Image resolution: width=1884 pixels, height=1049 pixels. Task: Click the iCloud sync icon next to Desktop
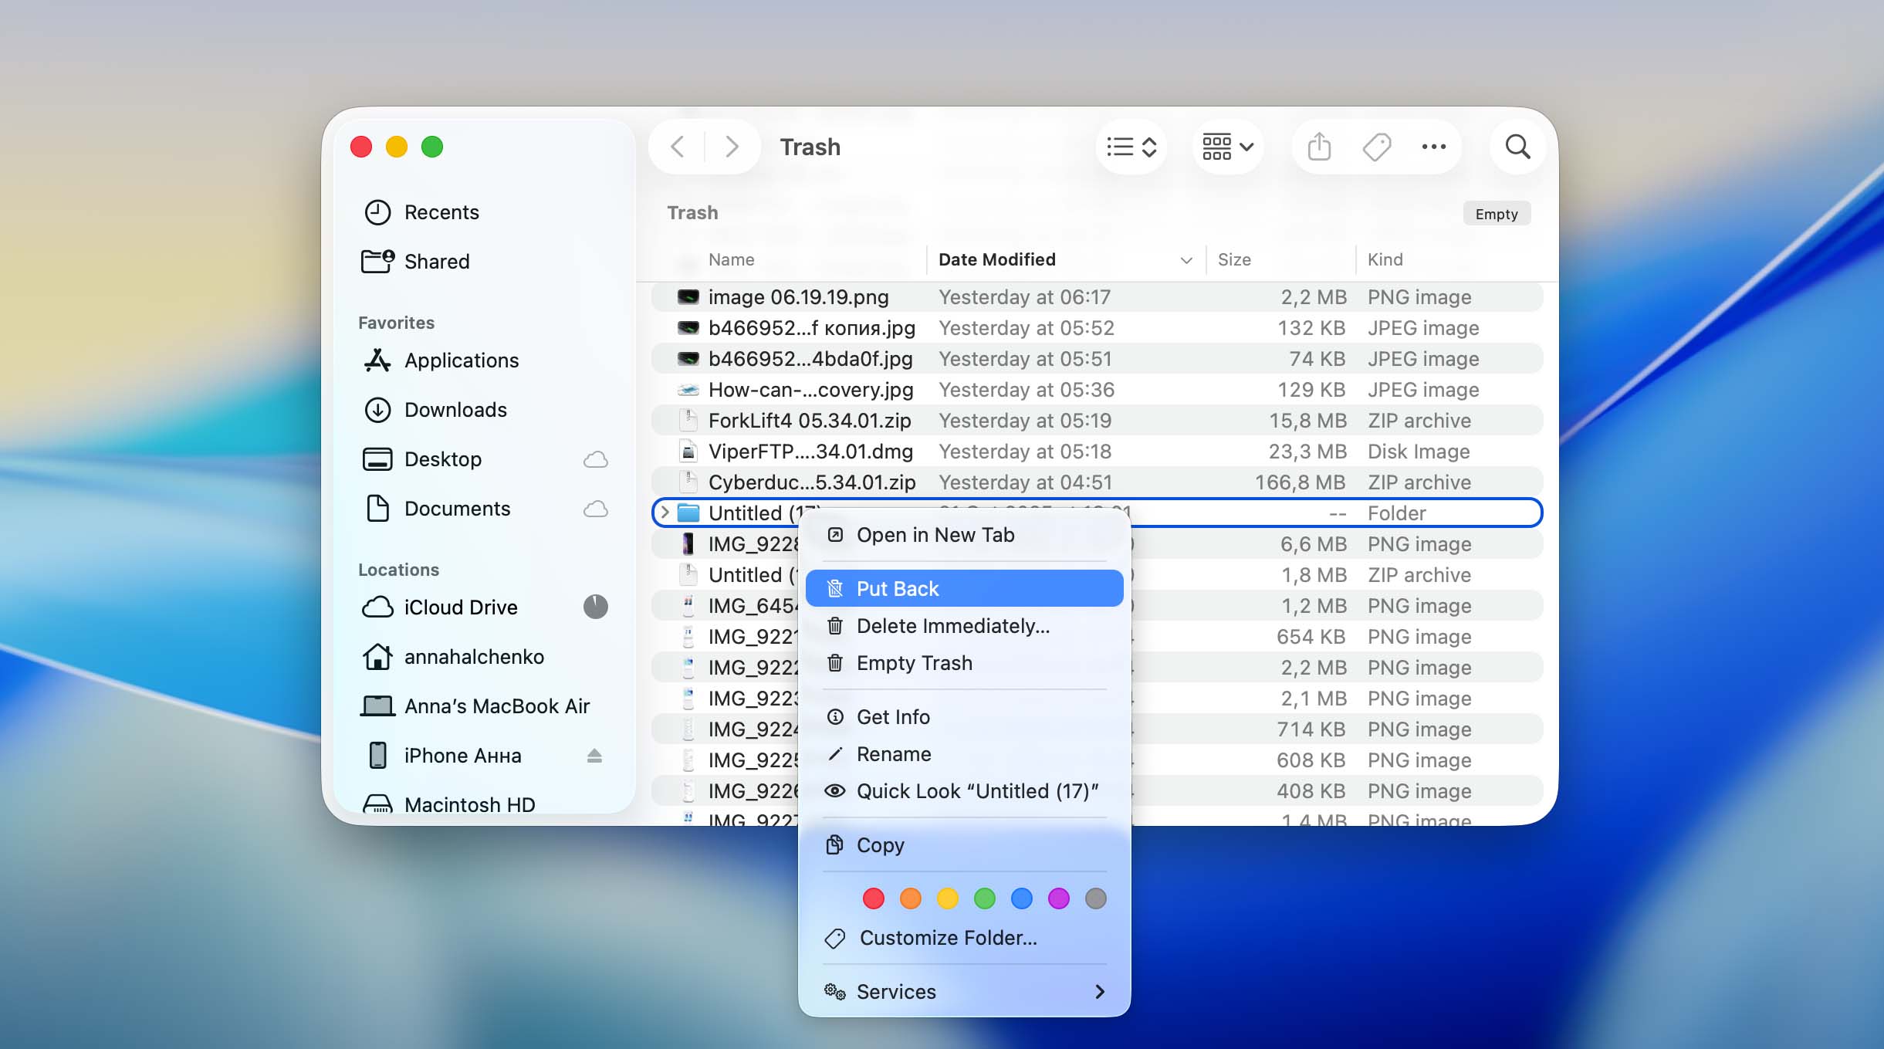(594, 459)
